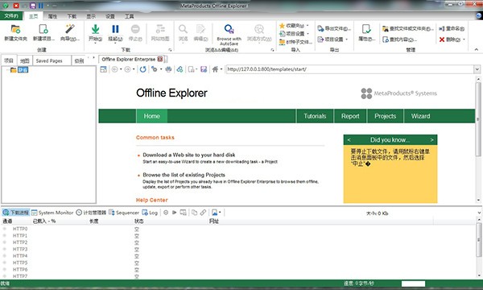Click find file or folder icon

coord(385,29)
